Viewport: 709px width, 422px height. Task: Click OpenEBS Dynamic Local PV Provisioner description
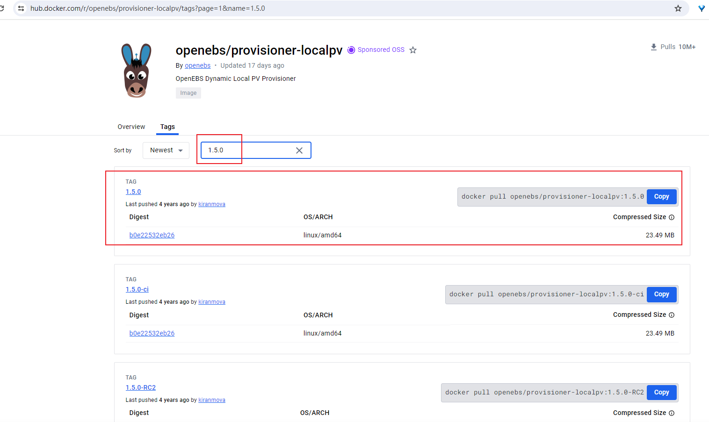coord(236,79)
